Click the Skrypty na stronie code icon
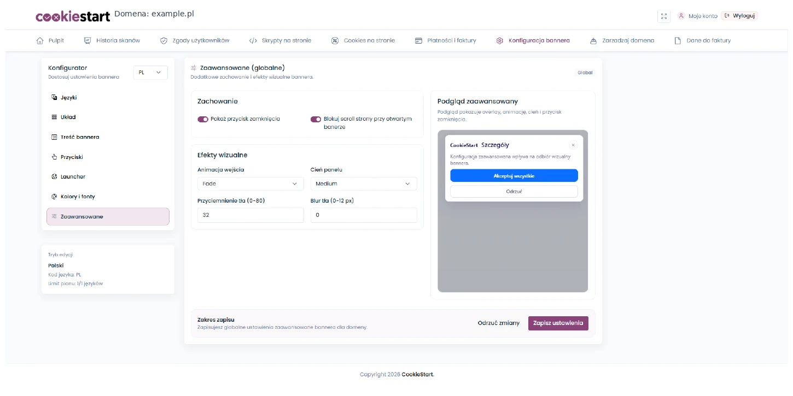793x396 pixels. click(x=253, y=40)
